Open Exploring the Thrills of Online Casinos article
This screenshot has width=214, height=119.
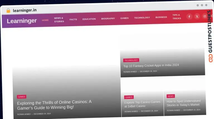(54, 105)
